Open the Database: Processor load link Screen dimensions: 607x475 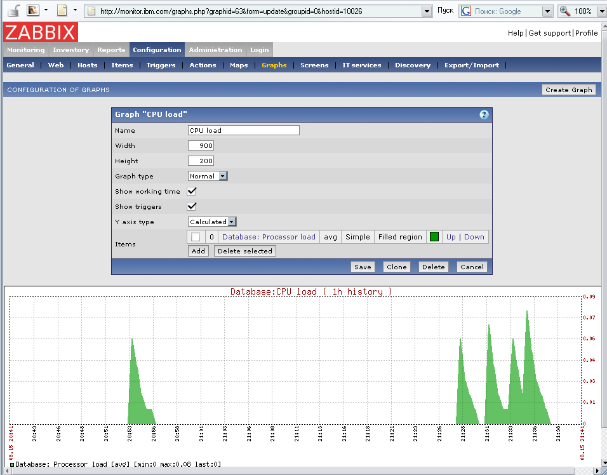tap(269, 237)
